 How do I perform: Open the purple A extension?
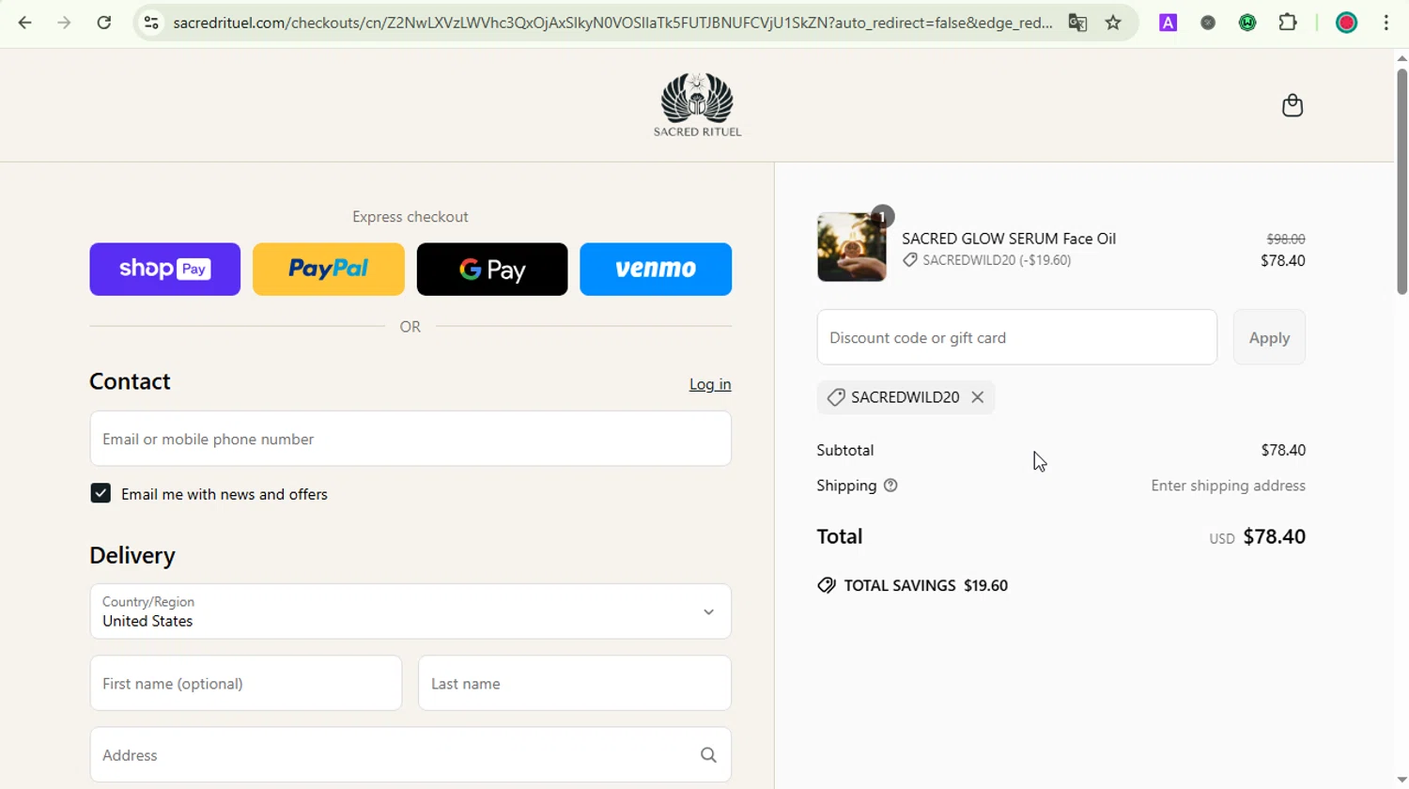tap(1168, 23)
